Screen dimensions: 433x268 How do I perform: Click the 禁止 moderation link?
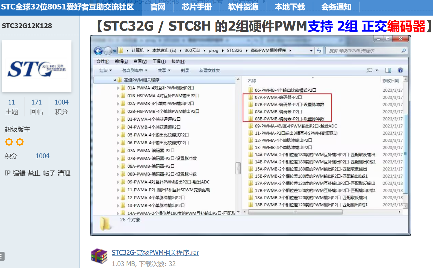tap(34, 173)
